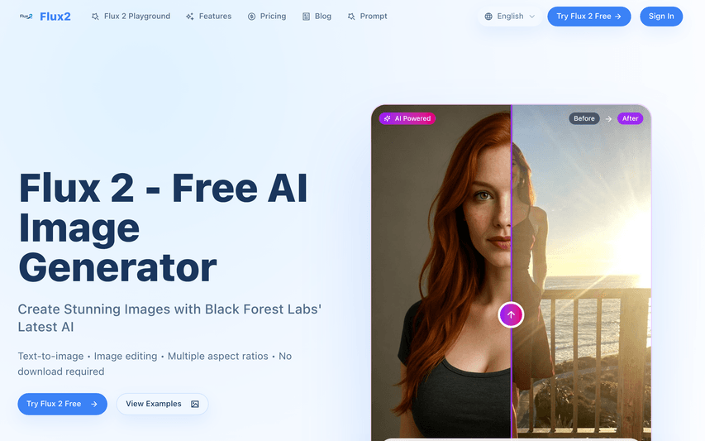Click the Prompt wand icon

pos(351,17)
